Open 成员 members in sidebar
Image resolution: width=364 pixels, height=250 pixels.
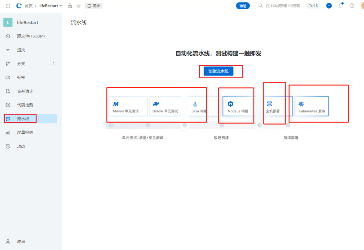click(x=31, y=242)
